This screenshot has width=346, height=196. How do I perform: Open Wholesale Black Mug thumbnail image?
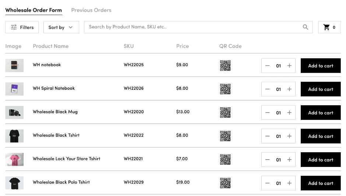click(x=14, y=113)
